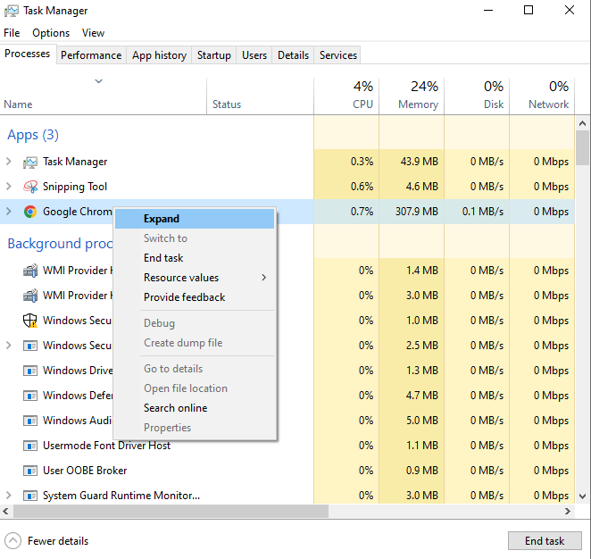This screenshot has width=591, height=559.
Task: Switch to the Startup tab
Action: [x=213, y=55]
